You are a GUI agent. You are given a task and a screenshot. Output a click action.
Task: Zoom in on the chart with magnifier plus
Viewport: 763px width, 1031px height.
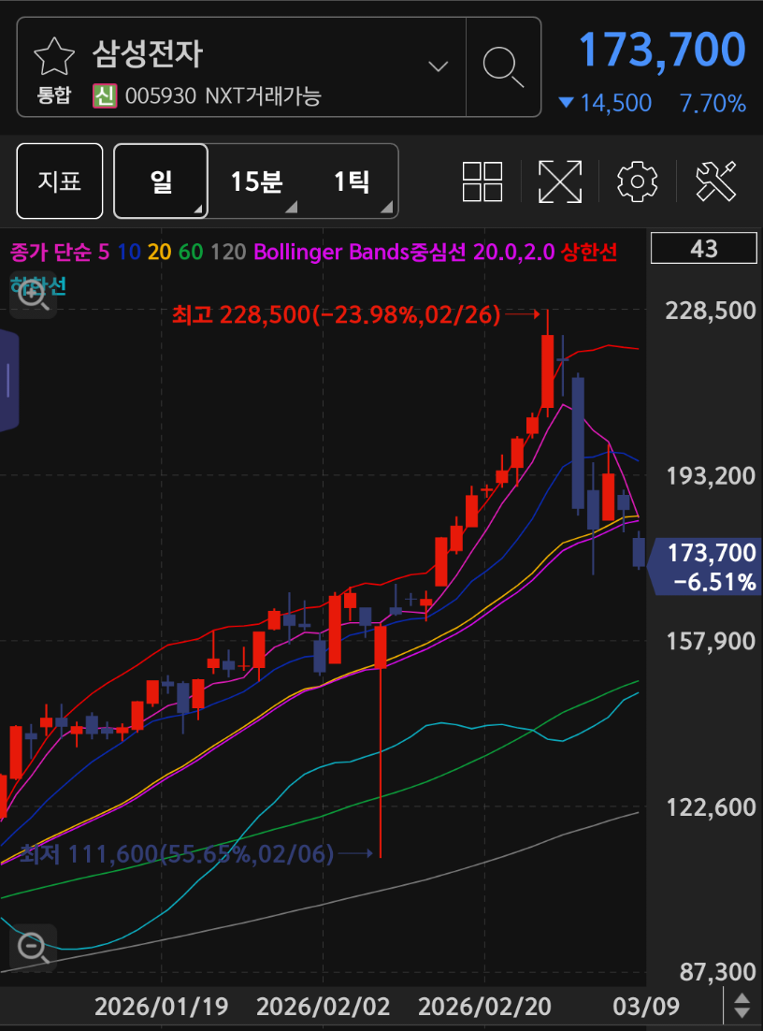point(33,297)
